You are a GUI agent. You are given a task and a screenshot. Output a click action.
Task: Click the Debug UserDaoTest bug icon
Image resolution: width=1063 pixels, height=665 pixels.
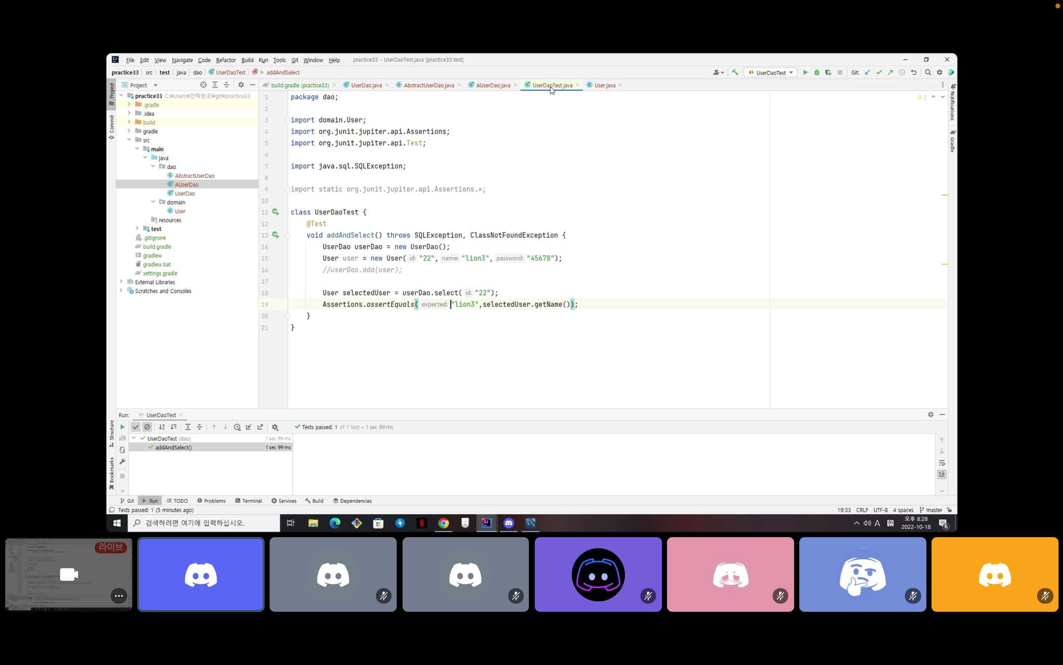(816, 73)
